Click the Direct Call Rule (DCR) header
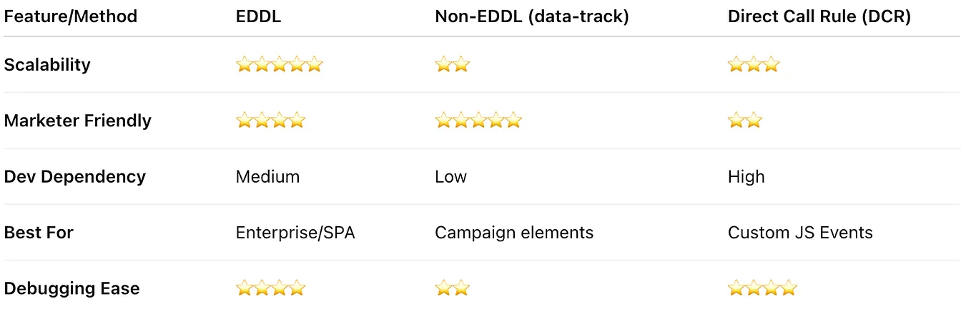The width and height of the screenshot is (971, 319). [x=819, y=16]
